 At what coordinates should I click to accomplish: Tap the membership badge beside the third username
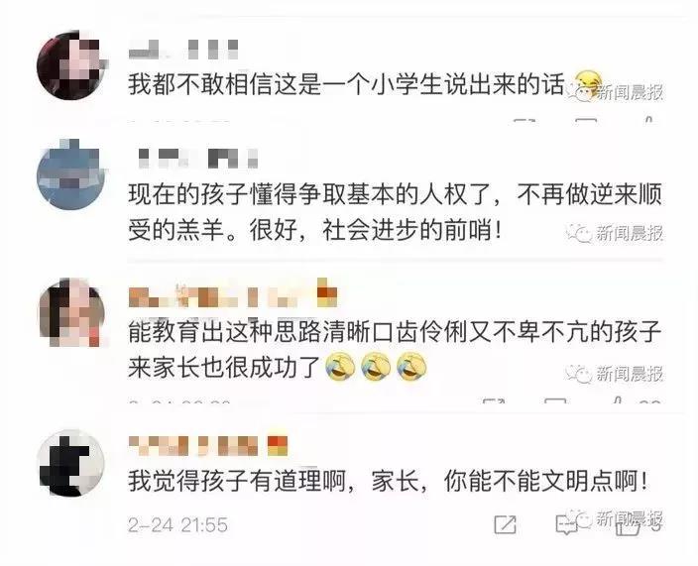pyautogui.click(x=327, y=293)
